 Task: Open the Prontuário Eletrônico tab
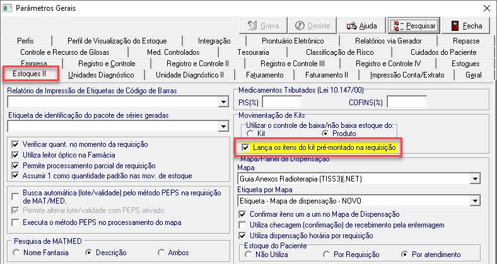[293, 41]
